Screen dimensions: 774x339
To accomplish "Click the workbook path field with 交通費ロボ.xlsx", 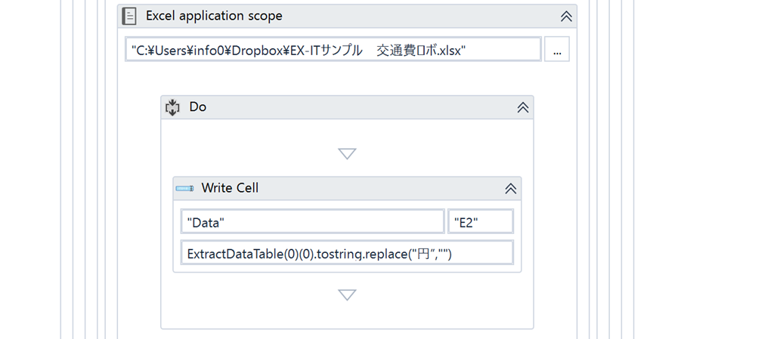I will point(333,49).
